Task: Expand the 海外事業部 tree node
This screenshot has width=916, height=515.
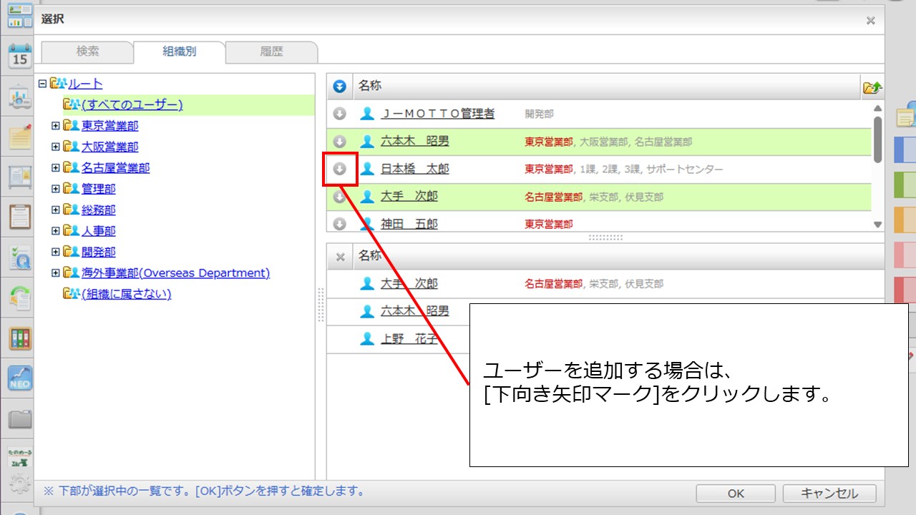Action: (x=56, y=273)
